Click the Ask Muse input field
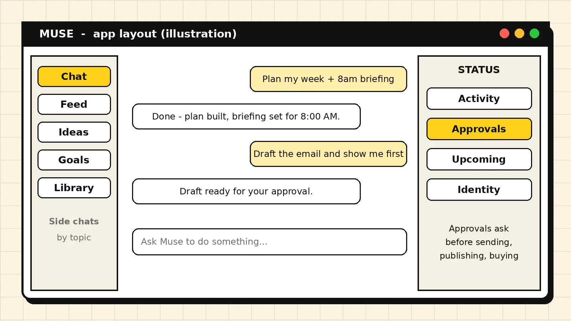This screenshot has width=571, height=321. [x=269, y=242]
